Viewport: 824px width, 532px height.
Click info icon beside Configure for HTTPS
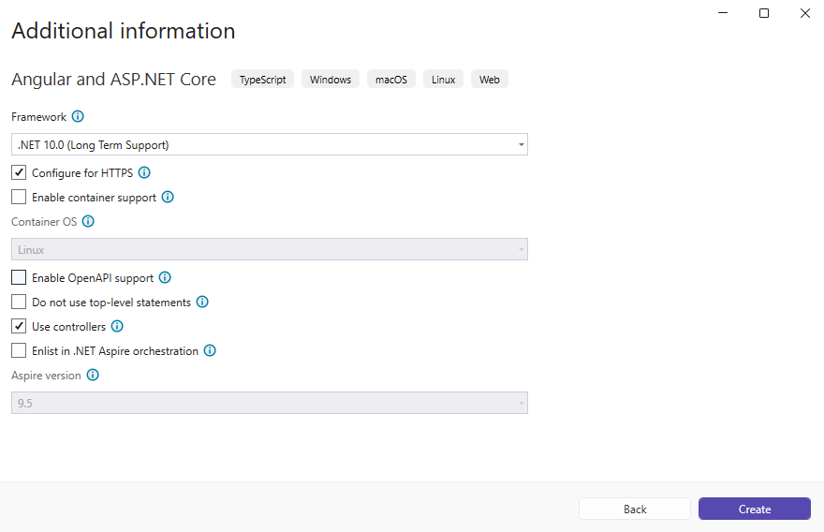(144, 173)
